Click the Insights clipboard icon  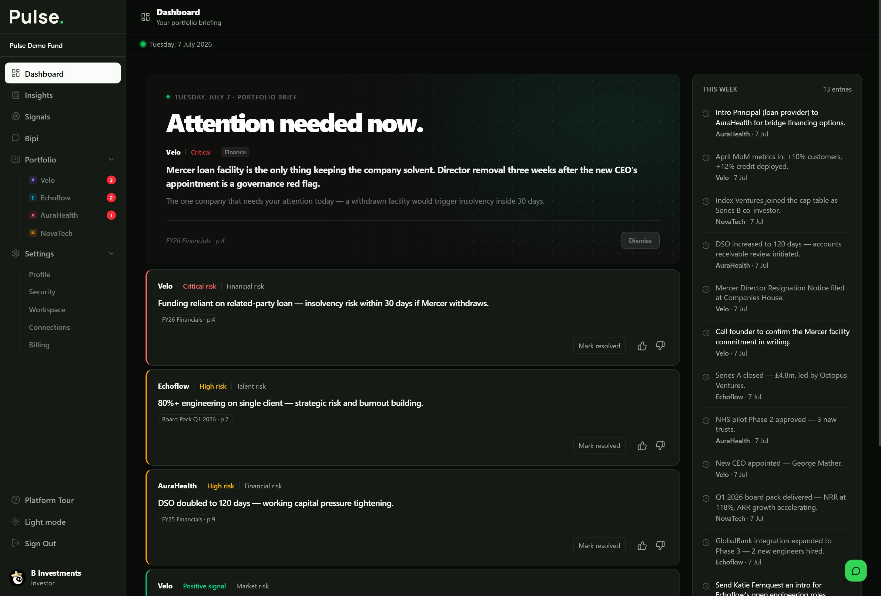point(15,95)
